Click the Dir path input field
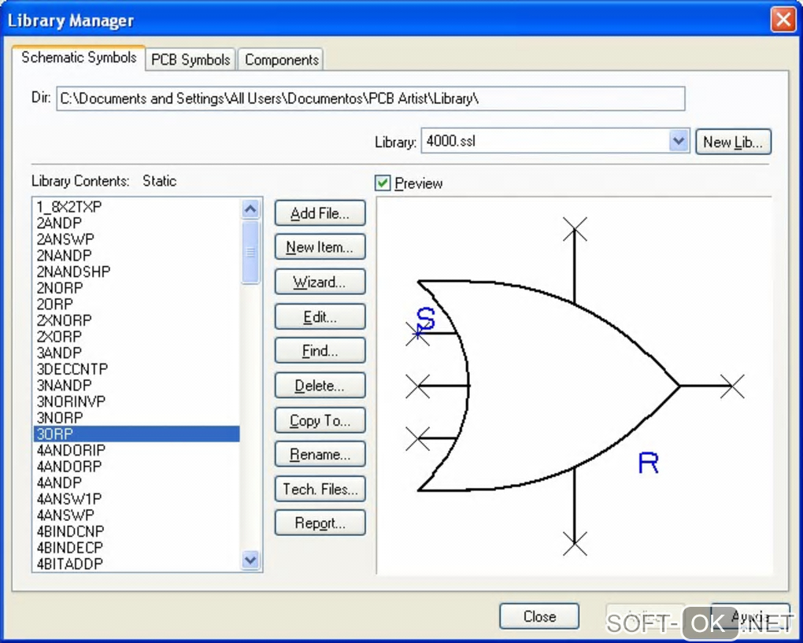 pos(370,98)
